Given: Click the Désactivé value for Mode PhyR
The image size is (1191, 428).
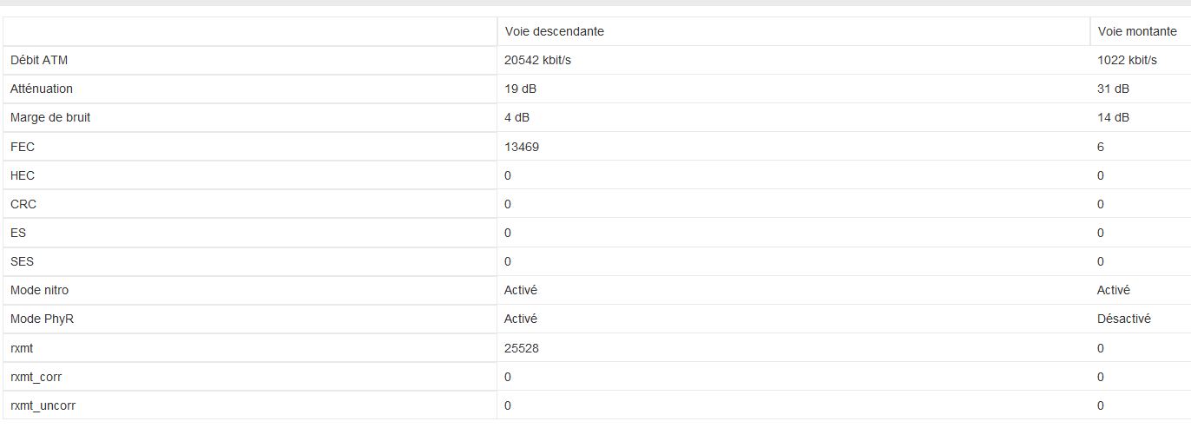Looking at the screenshot, I should tap(1124, 319).
